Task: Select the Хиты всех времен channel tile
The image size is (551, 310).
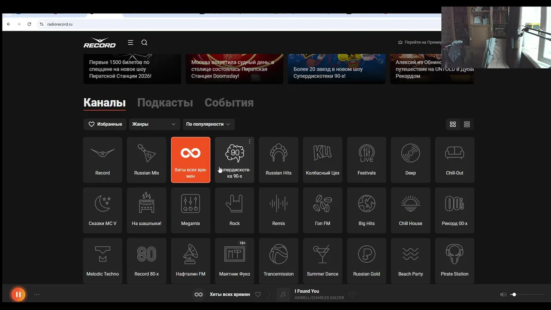Action: [191, 160]
